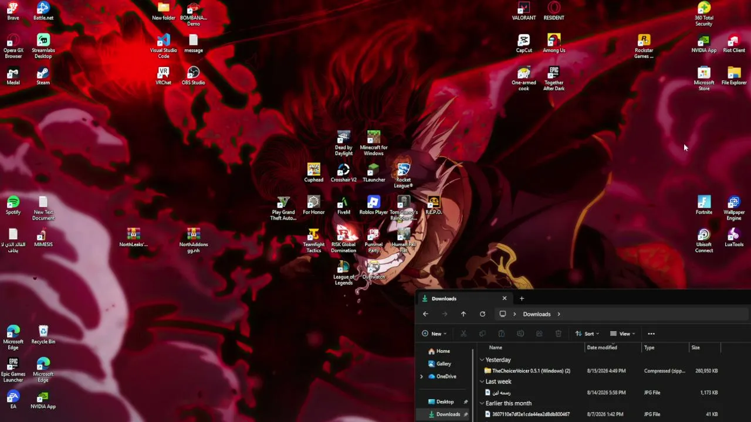Viewport: 751px width, 422px height.
Task: Open Streamlabs Desktop shortcut
Action: pyautogui.click(x=43, y=45)
